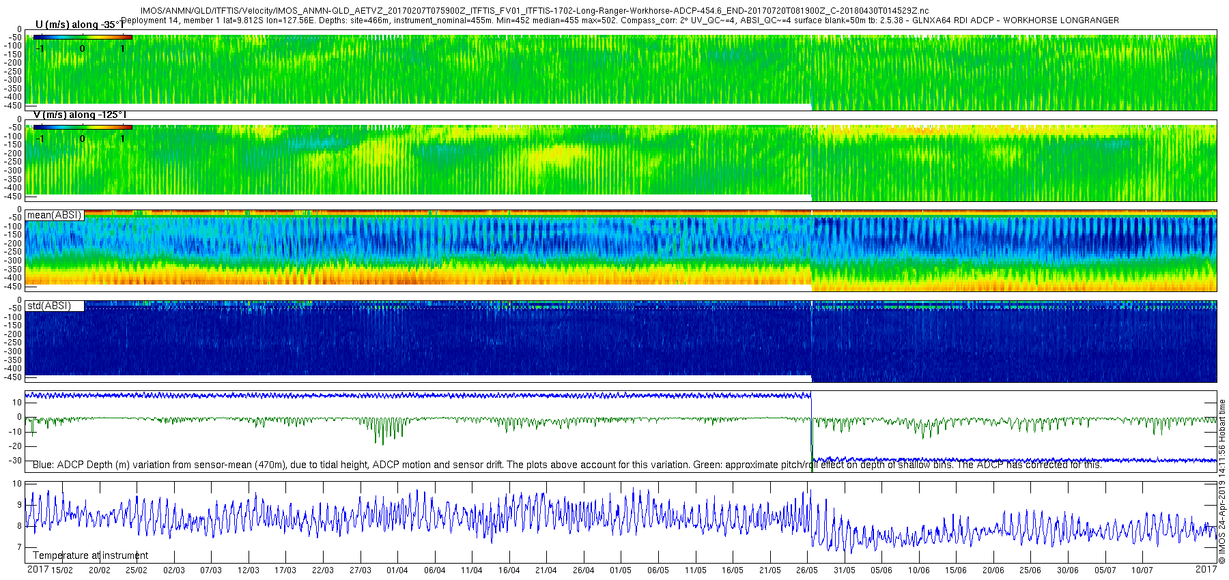Screen dimensions: 1229x580
Task: Click the vertical IMOS copyright timestamp text
Action: (1222, 481)
